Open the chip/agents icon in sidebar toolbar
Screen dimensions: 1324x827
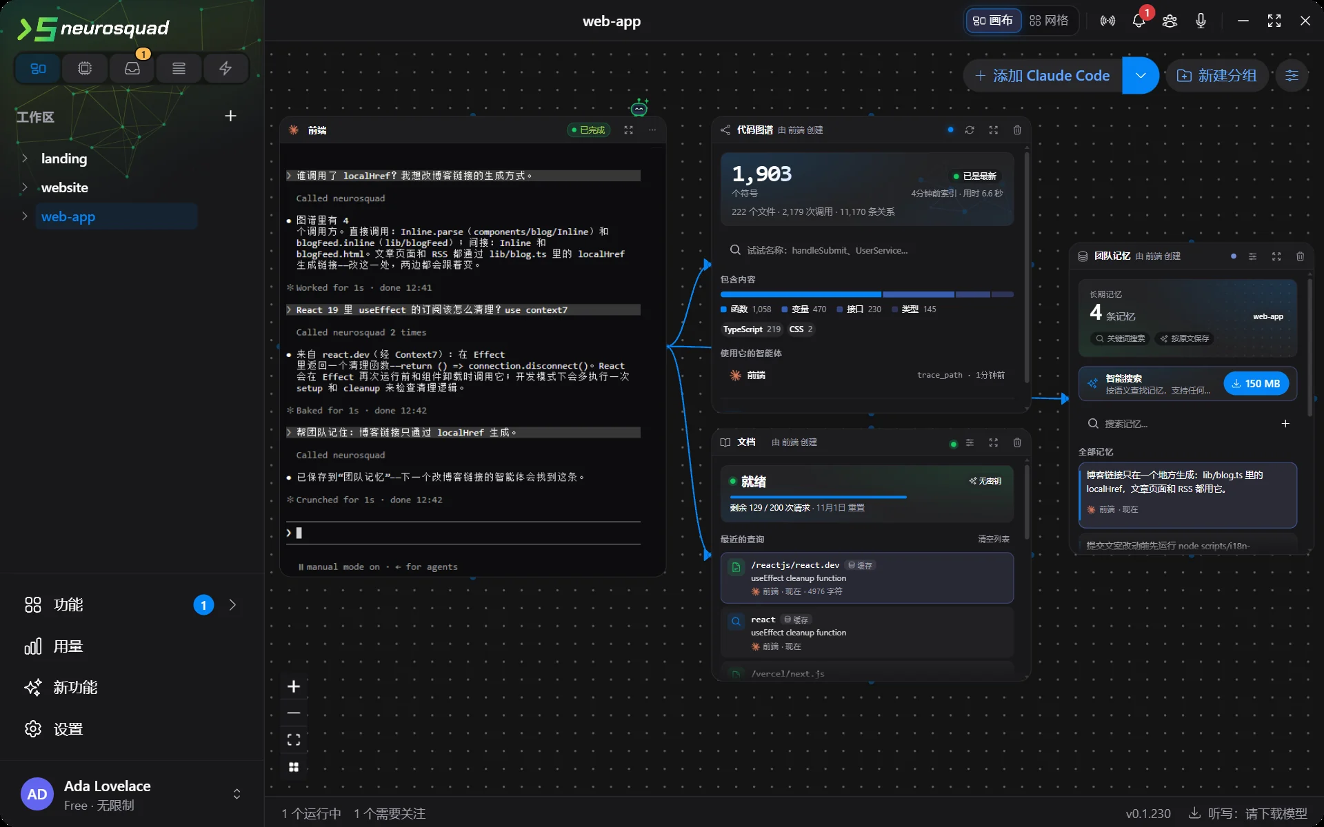[85, 68]
